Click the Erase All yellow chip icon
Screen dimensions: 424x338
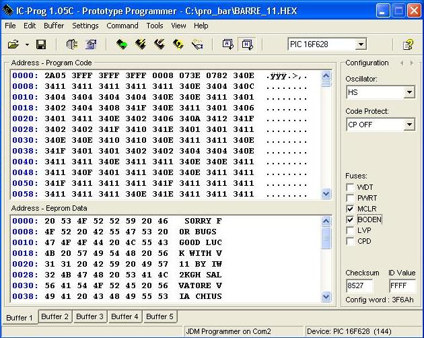point(178,44)
